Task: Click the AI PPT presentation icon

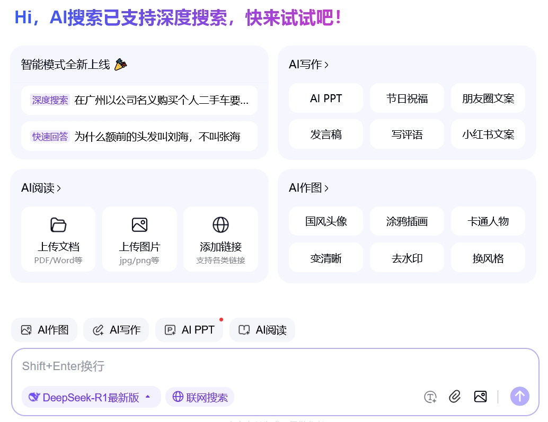Action: 170,330
